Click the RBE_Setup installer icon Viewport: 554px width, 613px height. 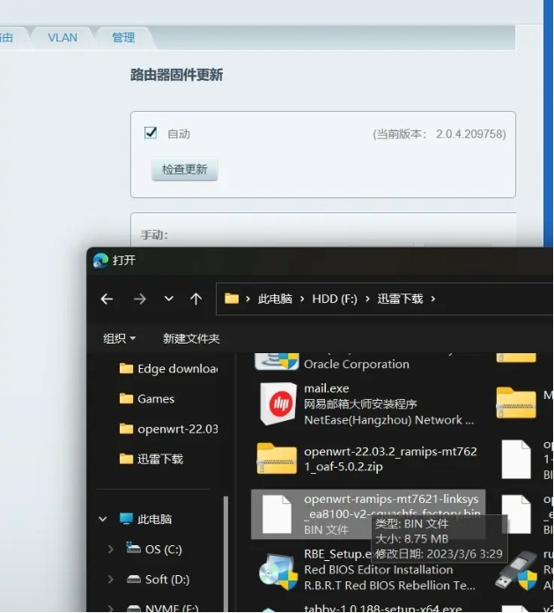[278, 571]
